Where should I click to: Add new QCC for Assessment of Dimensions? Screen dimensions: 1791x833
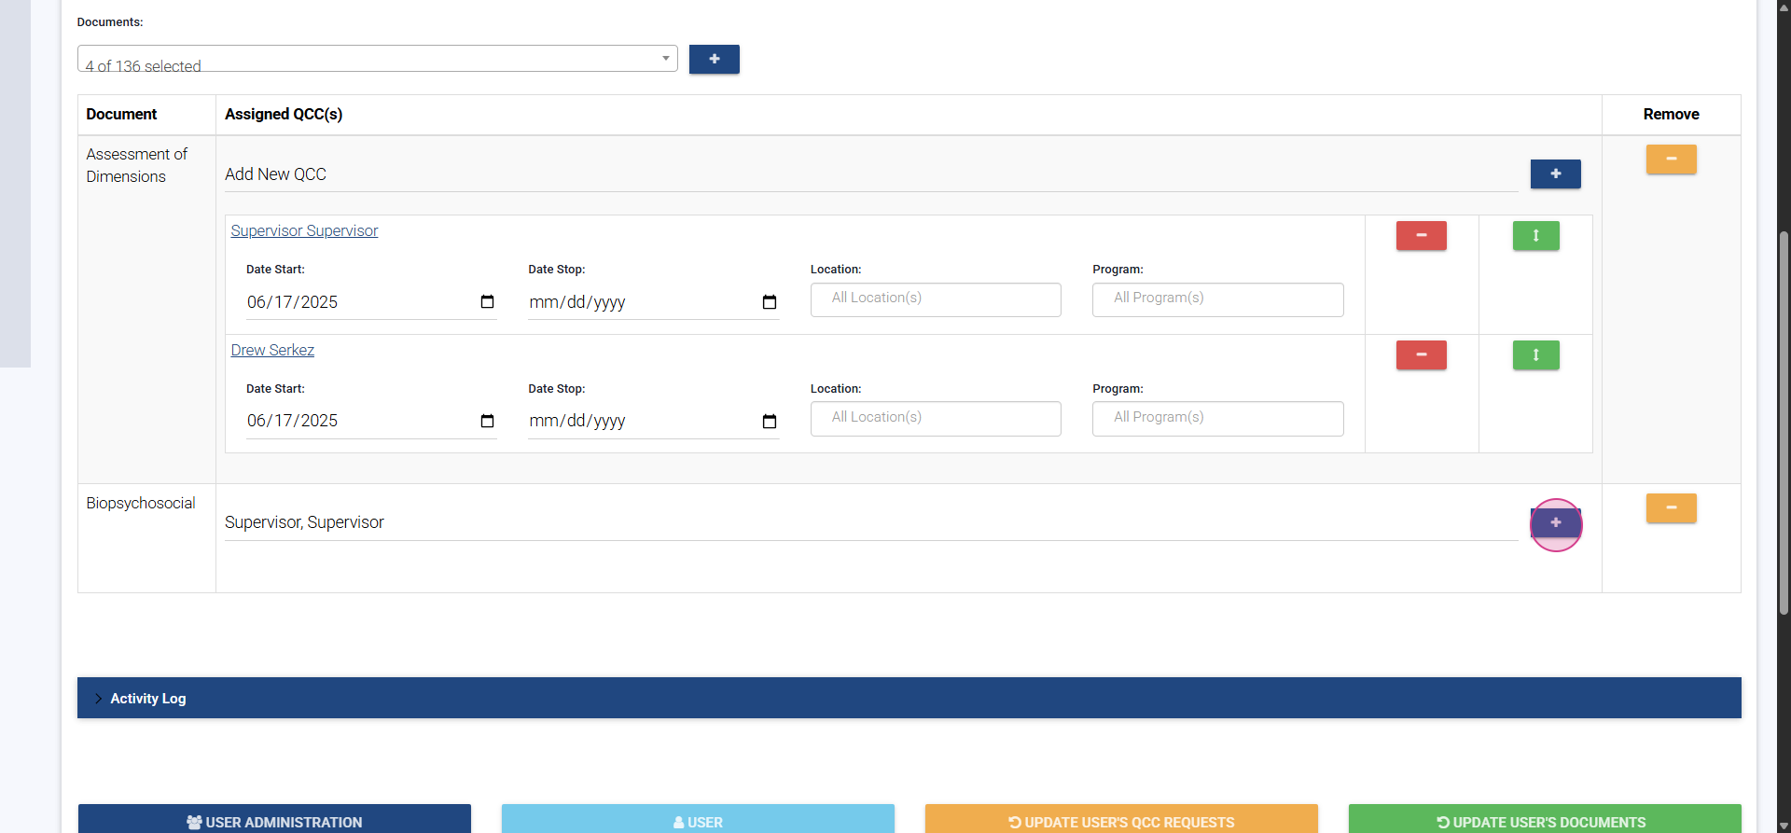pyautogui.click(x=1554, y=174)
